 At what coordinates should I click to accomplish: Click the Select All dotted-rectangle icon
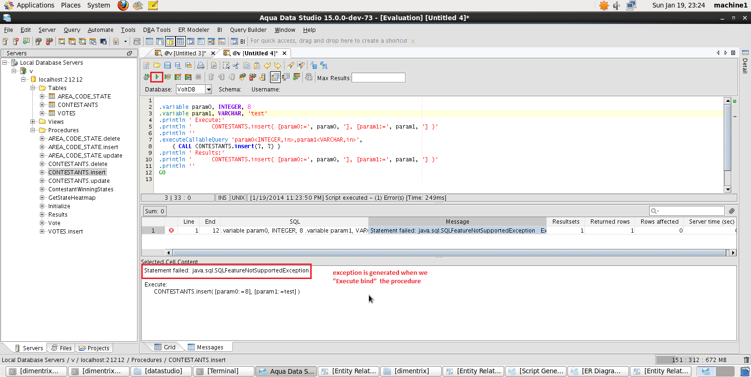coord(226,66)
